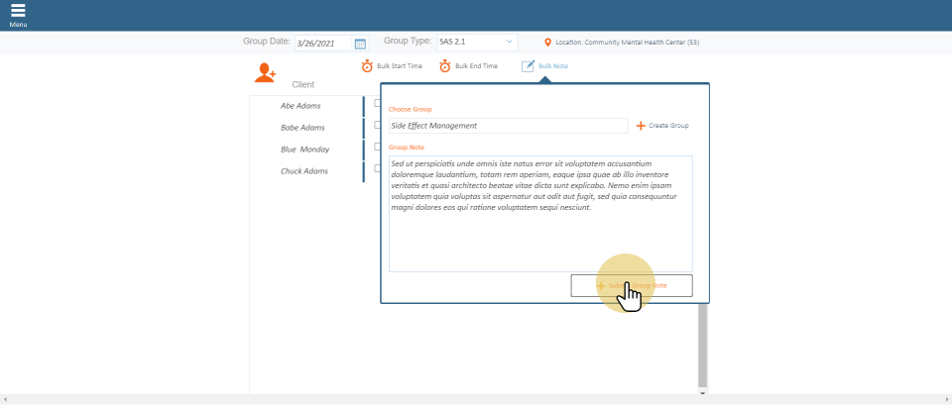The width and height of the screenshot is (952, 406).
Task: Click the orange location pin icon
Action: tap(548, 43)
